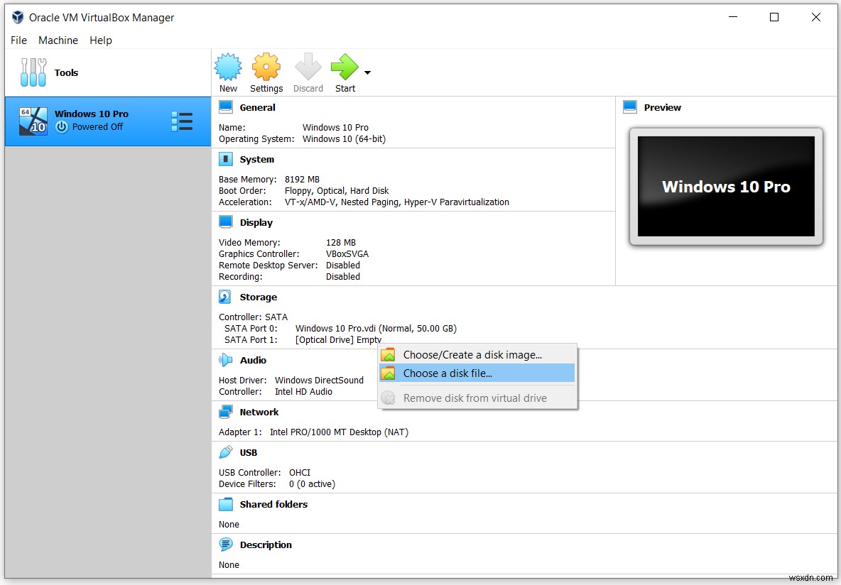Click the Audio section icon
Viewport: 841px width, 585px height.
coord(225,359)
